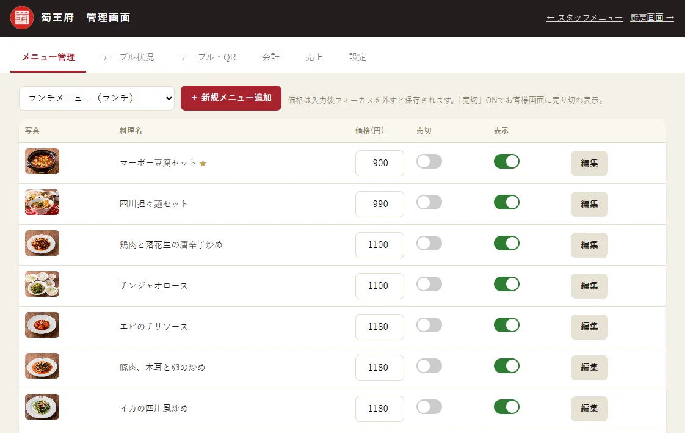
Task: Open the イカの四川風炒め photo thumbnail
Action: click(42, 407)
